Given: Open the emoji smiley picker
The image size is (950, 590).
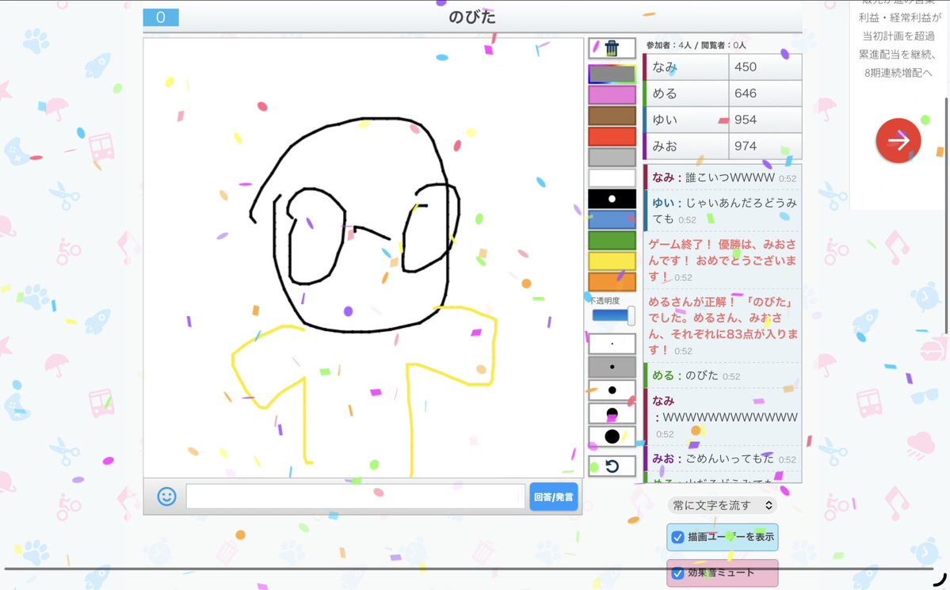Looking at the screenshot, I should 166,497.
